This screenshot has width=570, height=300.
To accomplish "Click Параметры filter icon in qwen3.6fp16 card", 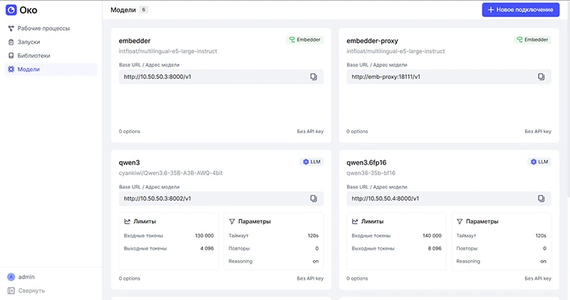I will point(460,222).
